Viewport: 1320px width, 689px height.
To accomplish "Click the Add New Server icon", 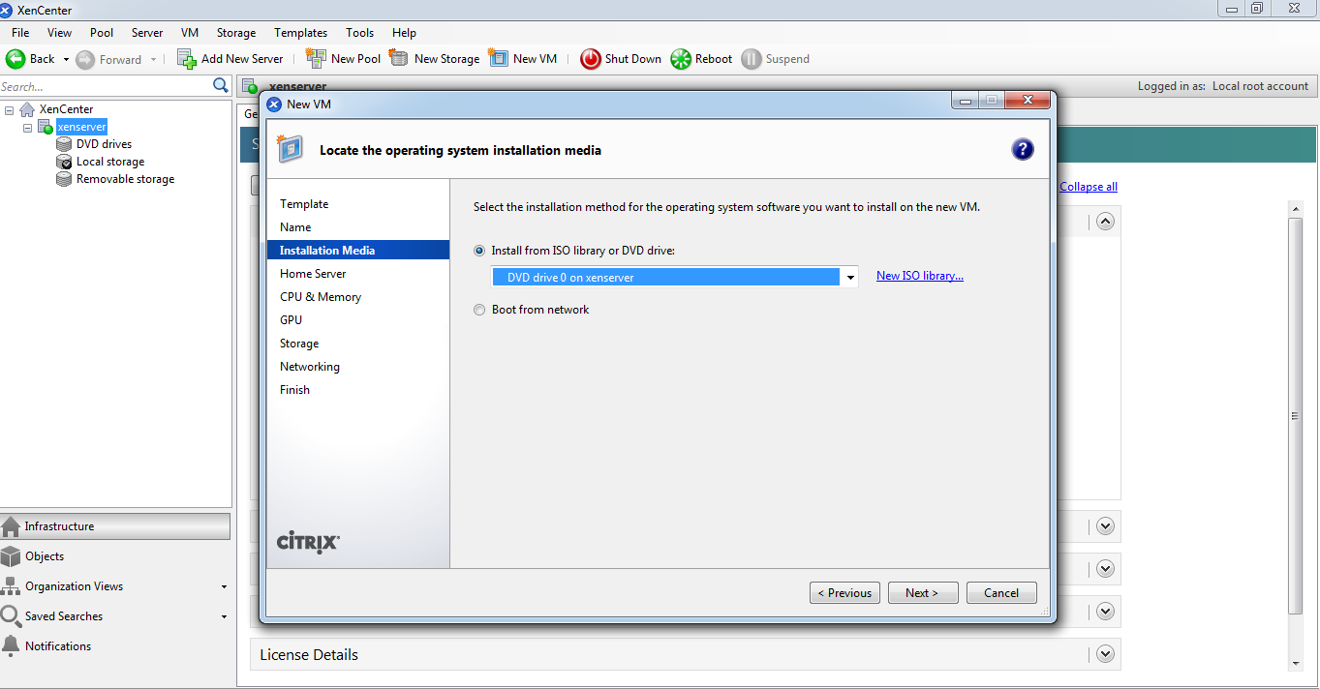I will (x=187, y=59).
